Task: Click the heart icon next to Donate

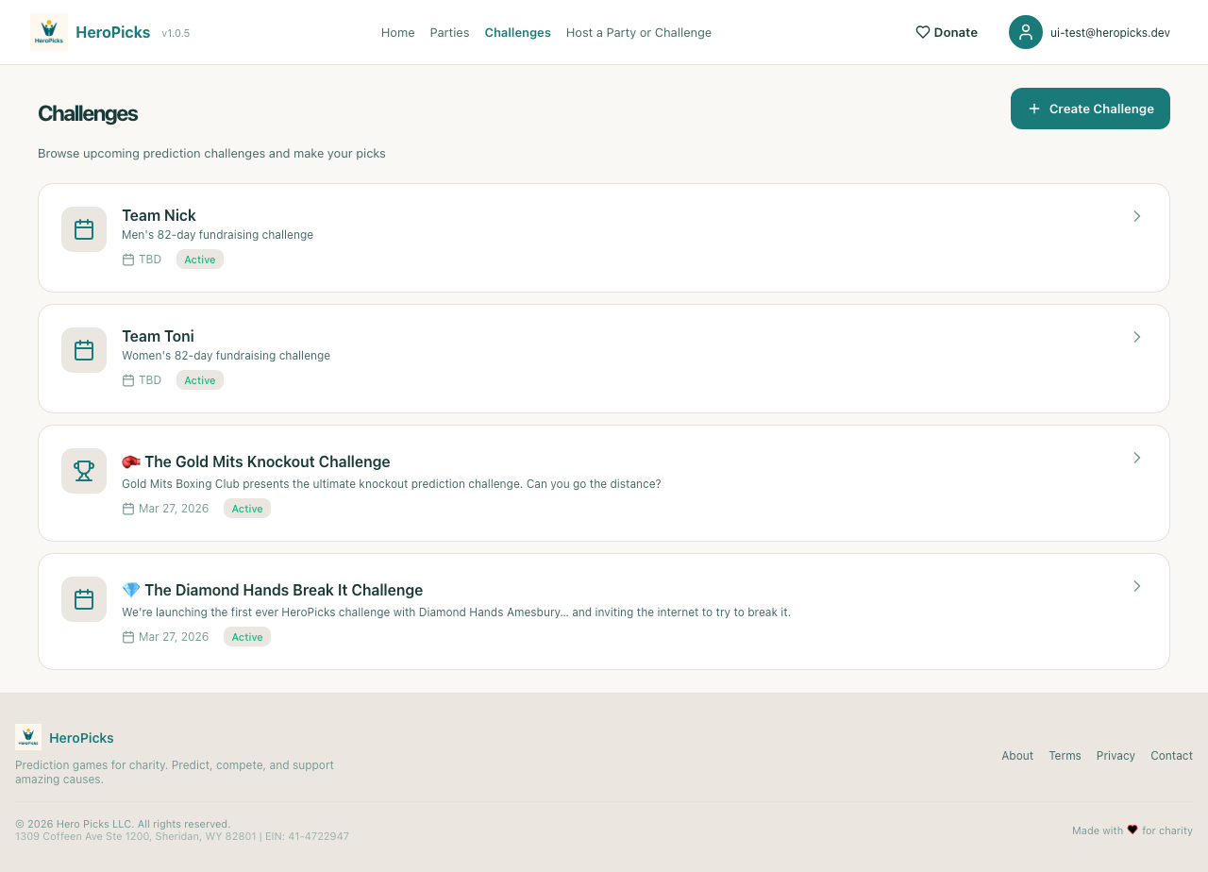Action: [922, 32]
